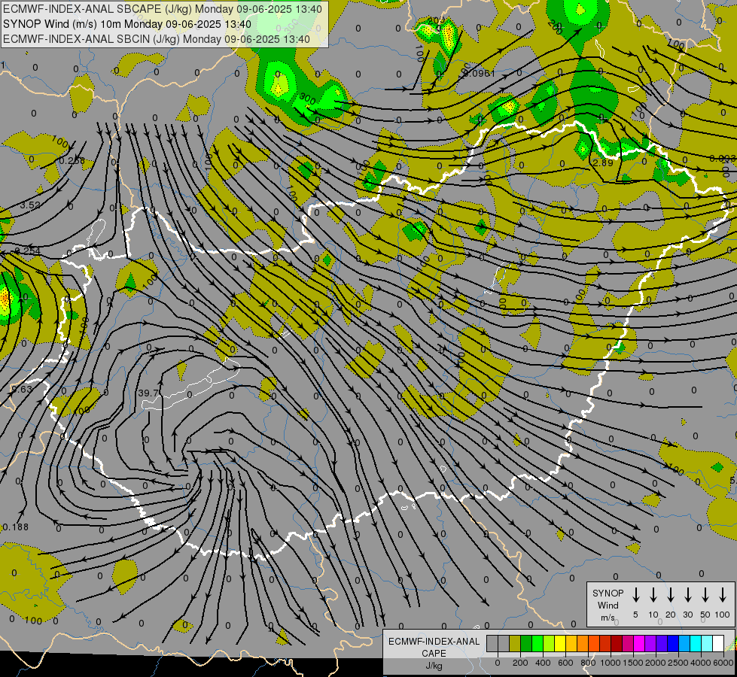The image size is (737, 677).
Task: Click the 1000 tick label on CAPE scale
Action: 610,663
